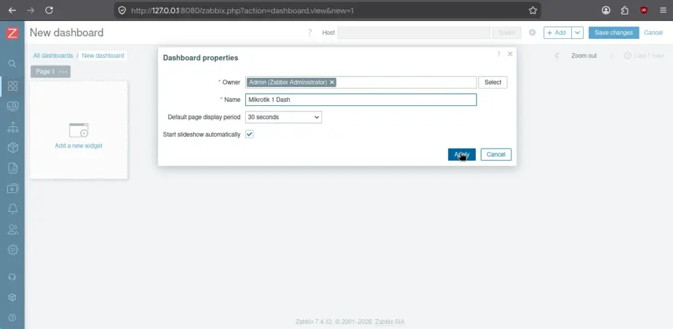Click Save changes button
The image size is (673, 329).
[614, 33]
